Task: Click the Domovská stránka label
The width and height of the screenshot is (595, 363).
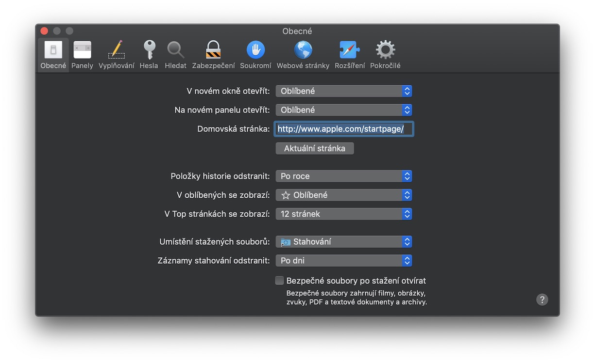Action: 233,129
